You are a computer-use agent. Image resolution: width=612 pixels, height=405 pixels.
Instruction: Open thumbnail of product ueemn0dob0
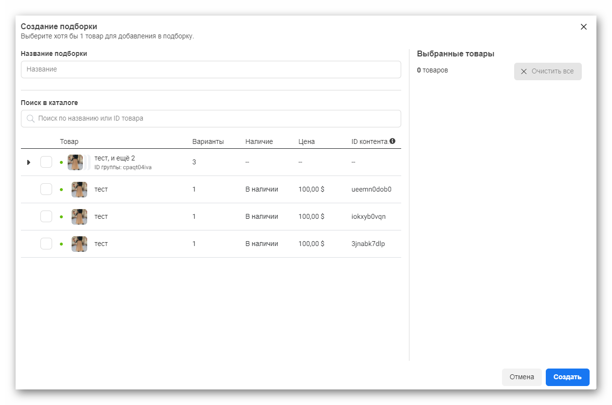[x=79, y=190]
